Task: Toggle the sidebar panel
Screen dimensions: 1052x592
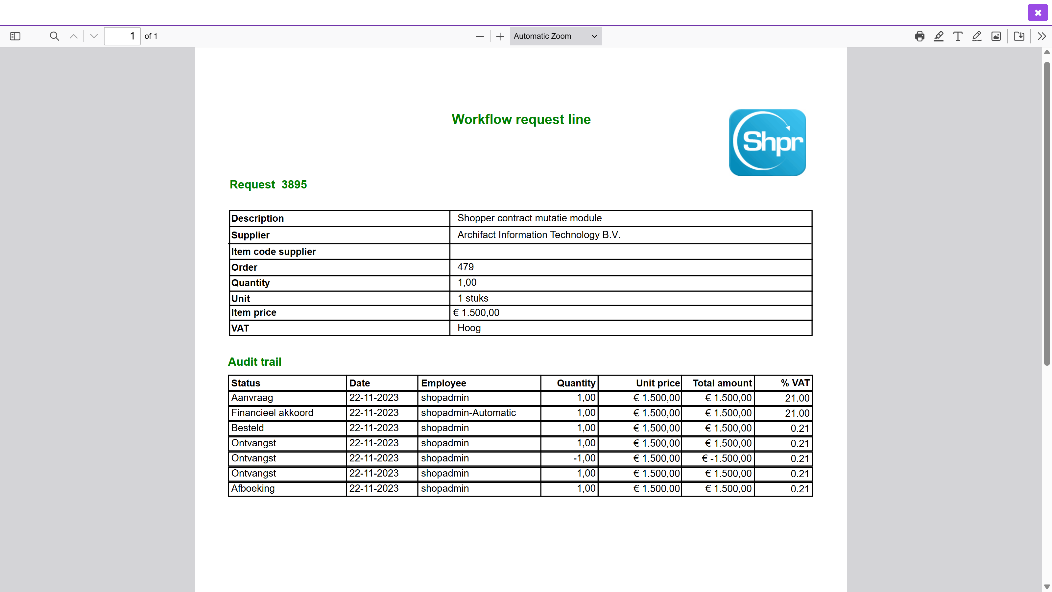Action: click(15, 37)
